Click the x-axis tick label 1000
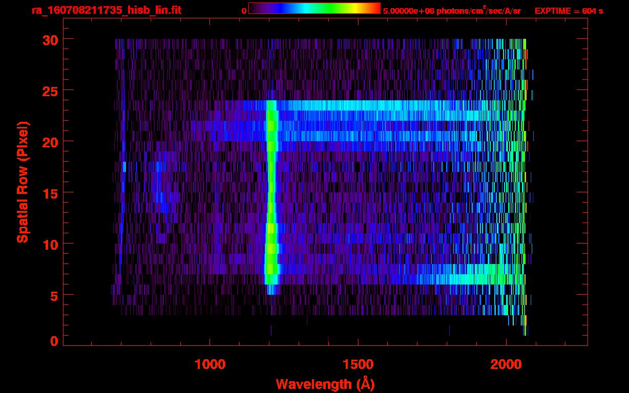Screen dimensions: 629x393 211,364
